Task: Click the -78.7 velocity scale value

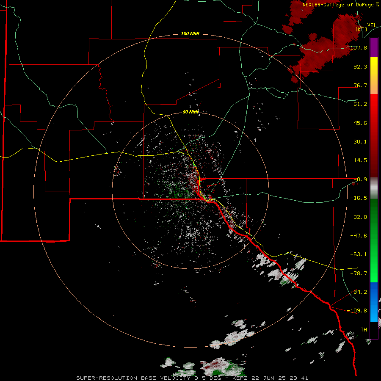Action: [359, 273]
